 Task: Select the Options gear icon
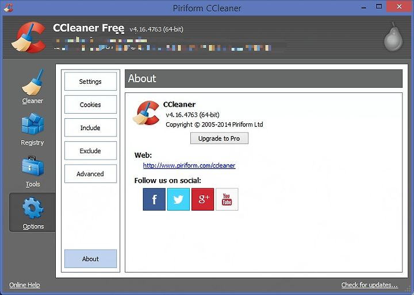coord(33,208)
